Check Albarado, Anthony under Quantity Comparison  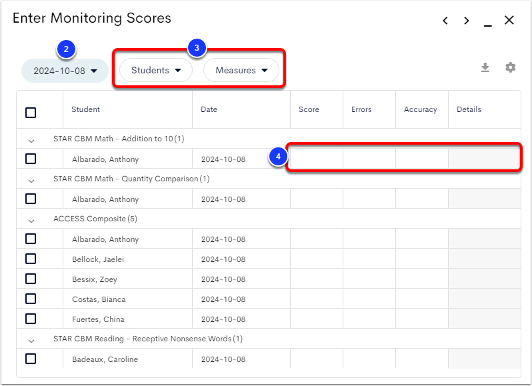point(31,199)
